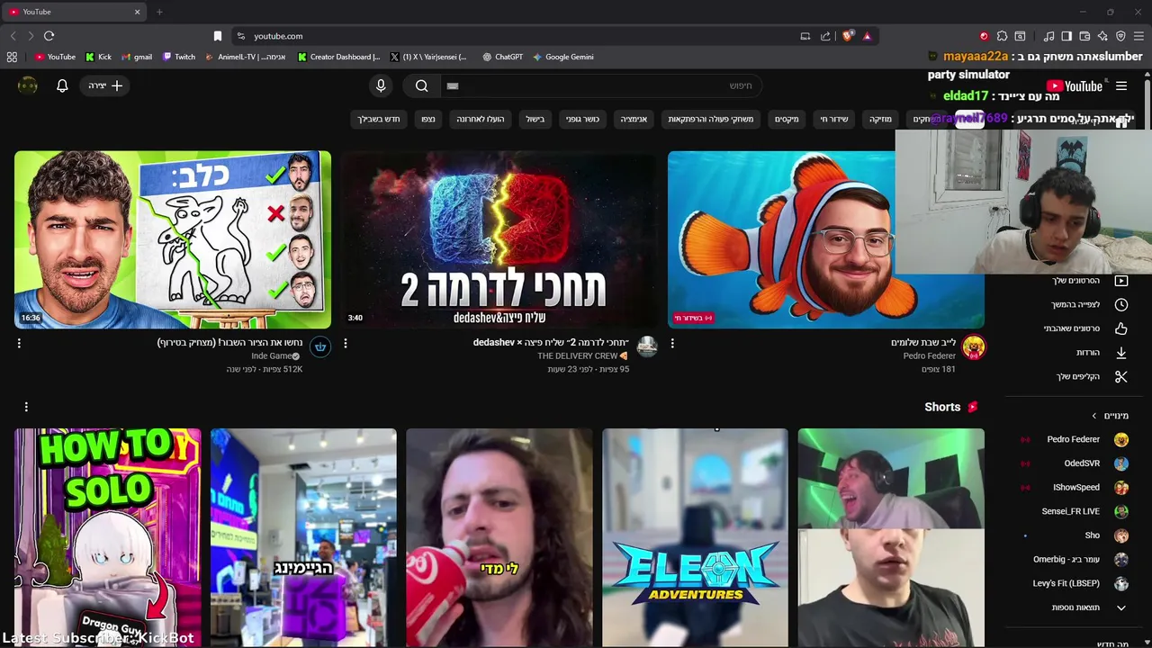Image resolution: width=1152 pixels, height=648 pixels.
Task: Open options menu for the Pedro Federer live
Action: click(672, 343)
